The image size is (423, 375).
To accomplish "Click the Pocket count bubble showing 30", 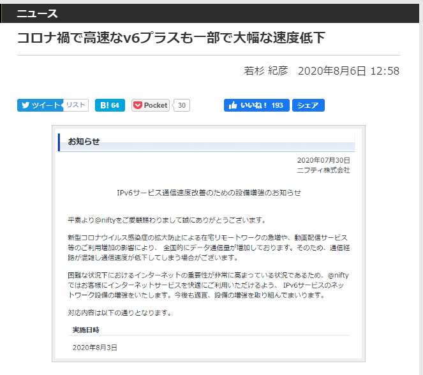I will (182, 105).
